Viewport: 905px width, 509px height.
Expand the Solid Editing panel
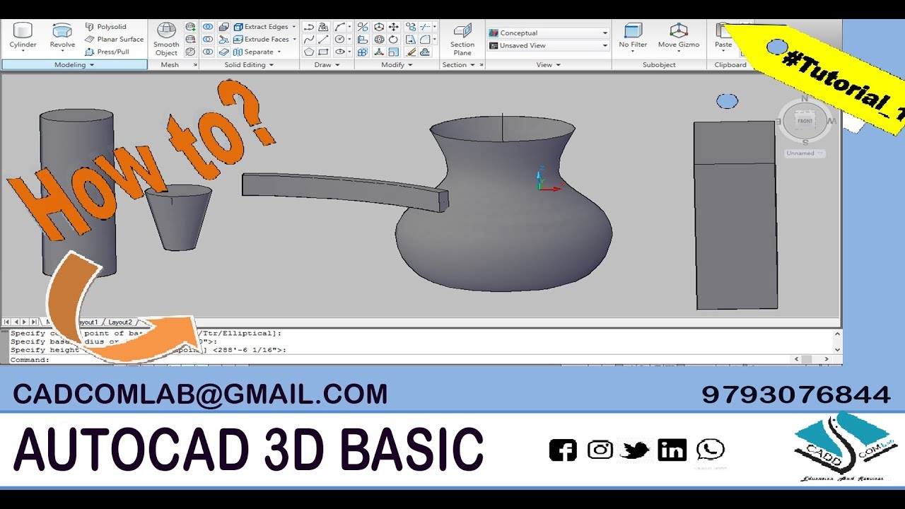248,65
